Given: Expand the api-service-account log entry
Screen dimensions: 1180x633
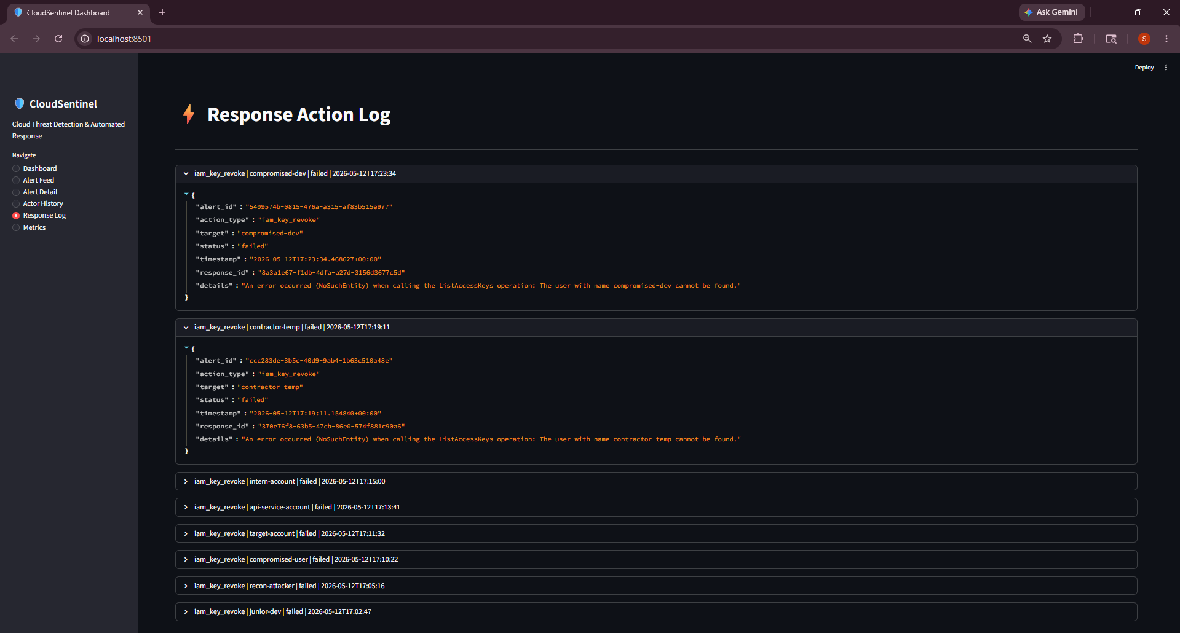Looking at the screenshot, I should click(656, 508).
